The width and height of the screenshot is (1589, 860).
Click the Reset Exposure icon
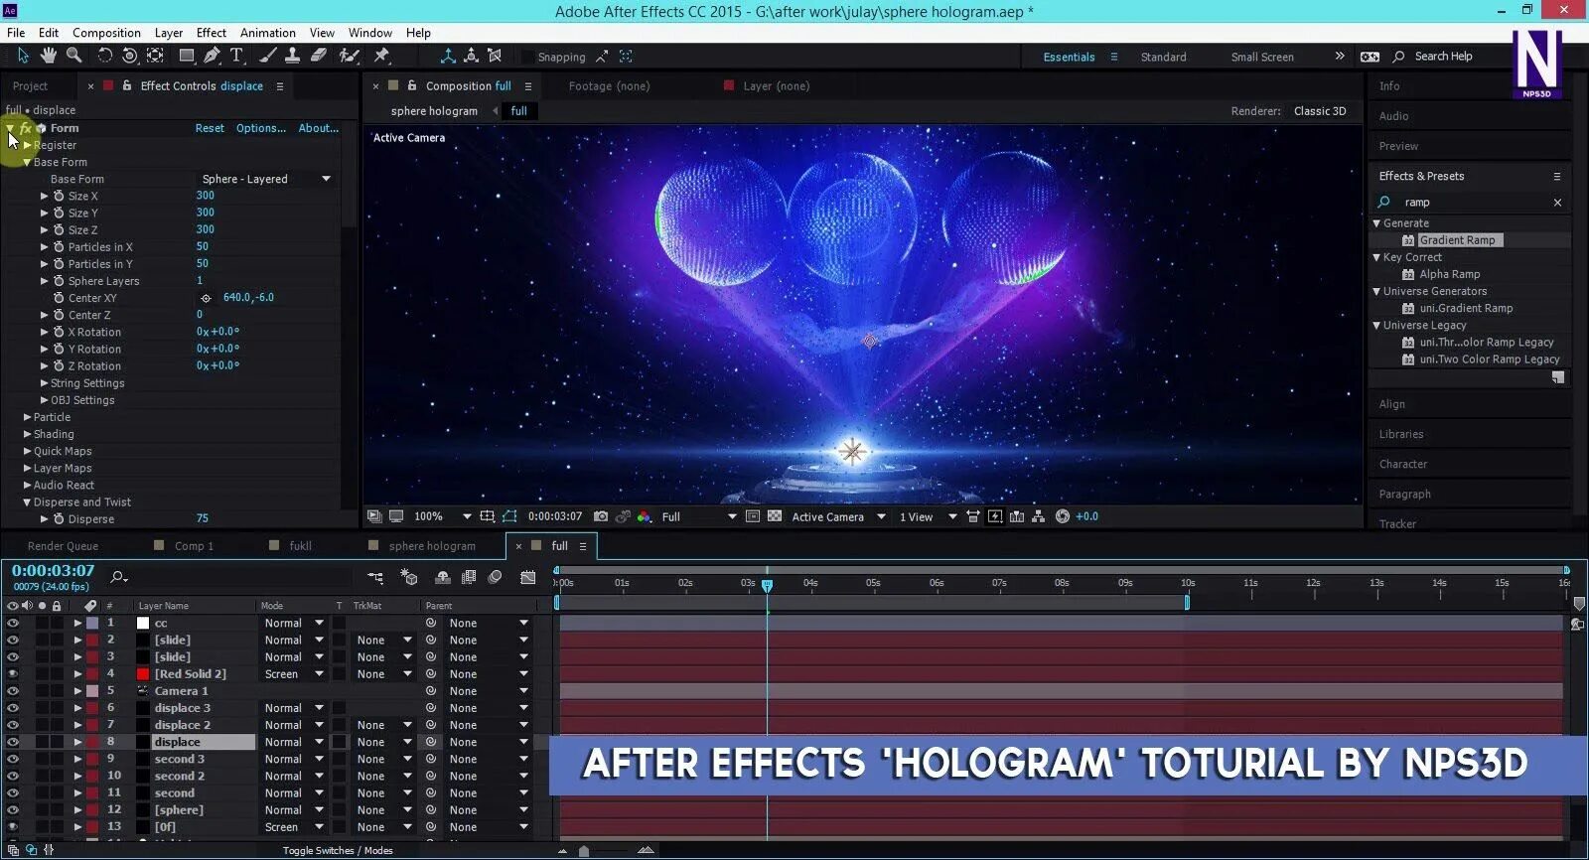tap(1063, 516)
